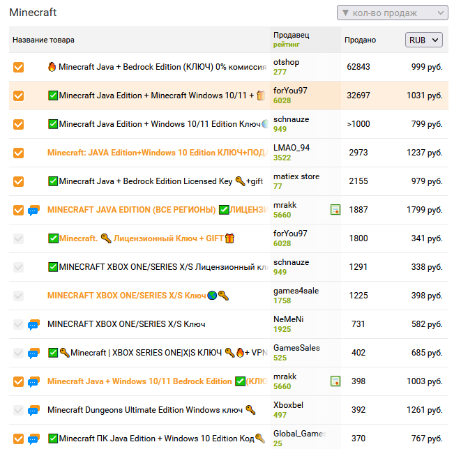Click the chat icon next to NeMeNi's Xbox key listing

[33, 324]
